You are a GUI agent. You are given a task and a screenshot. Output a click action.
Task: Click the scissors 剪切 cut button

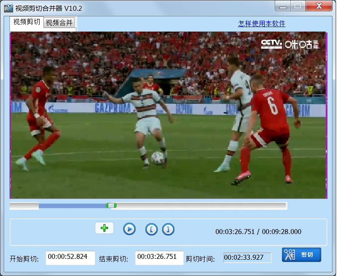(x=301, y=255)
